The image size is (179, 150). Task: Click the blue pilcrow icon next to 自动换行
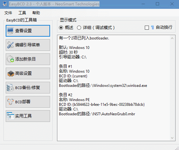[152, 27]
